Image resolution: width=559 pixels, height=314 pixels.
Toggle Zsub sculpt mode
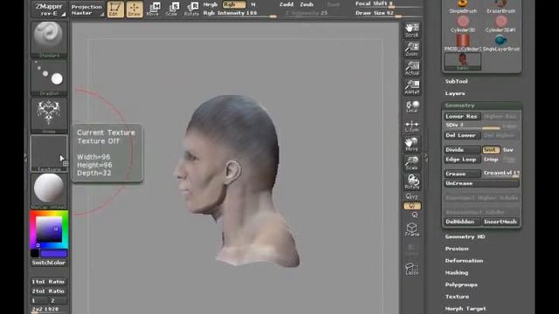[307, 4]
